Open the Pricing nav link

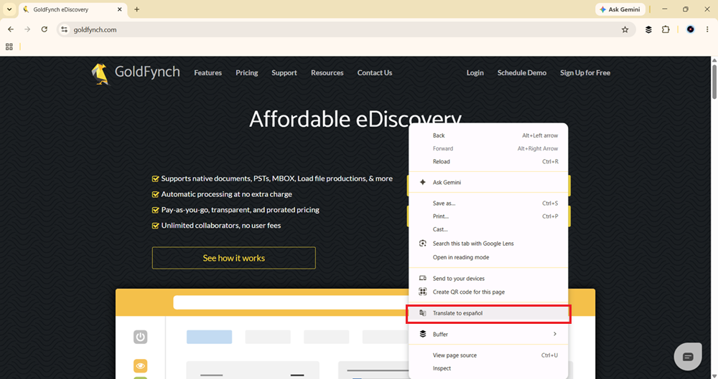point(247,72)
